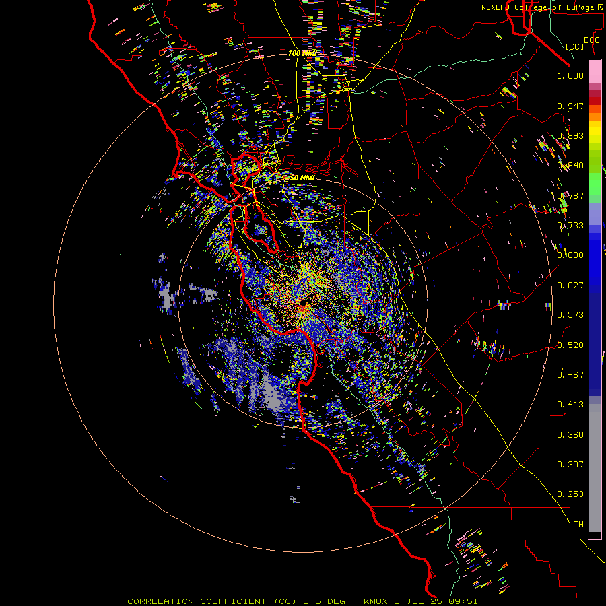Viewport: 606px width, 606px height.
Task: Click the 0.520 legend value
Action: 570,345
